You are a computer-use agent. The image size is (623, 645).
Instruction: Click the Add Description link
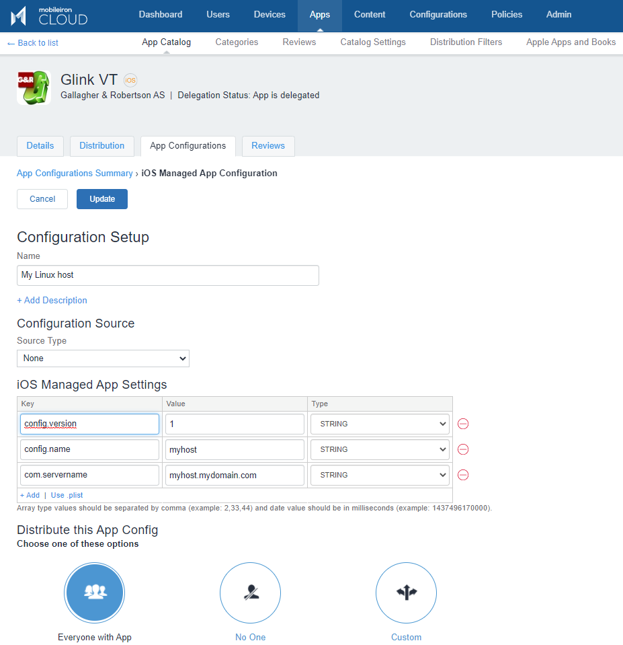coord(52,300)
